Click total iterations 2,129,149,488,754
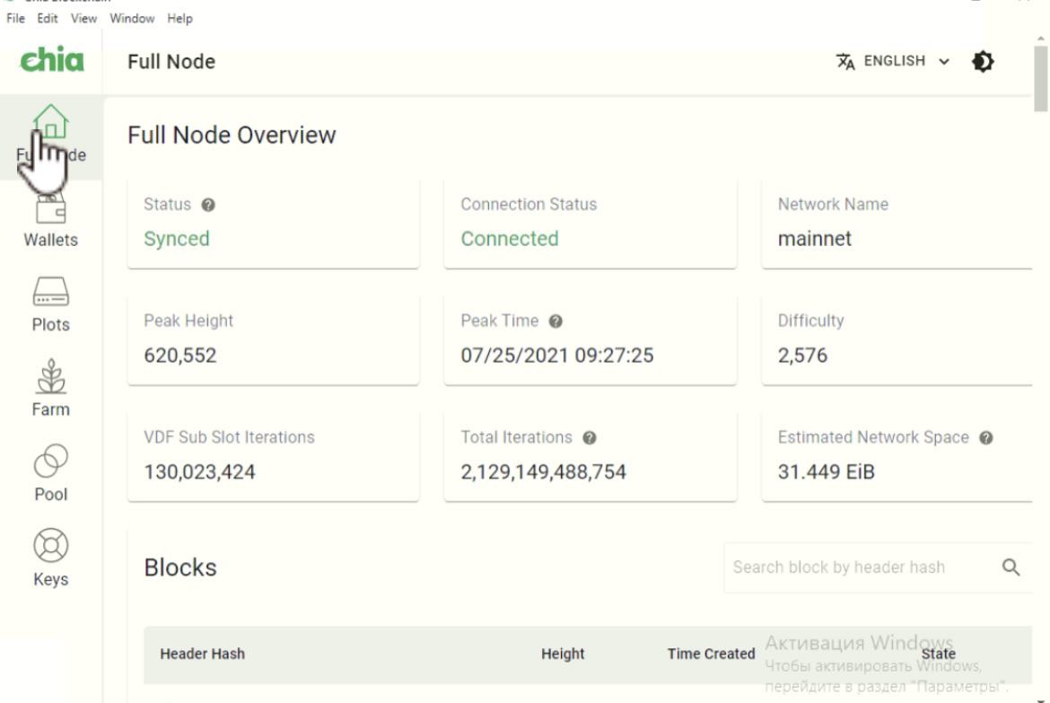Screen dimensions: 1050x703 tap(543, 472)
